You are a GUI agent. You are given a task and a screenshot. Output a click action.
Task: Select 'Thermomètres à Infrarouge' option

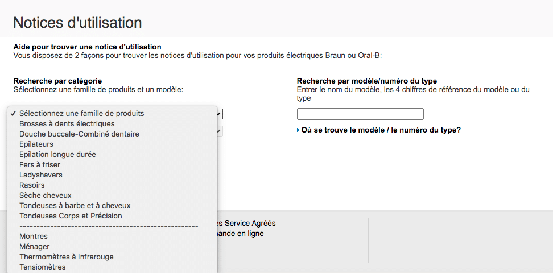tap(67, 257)
